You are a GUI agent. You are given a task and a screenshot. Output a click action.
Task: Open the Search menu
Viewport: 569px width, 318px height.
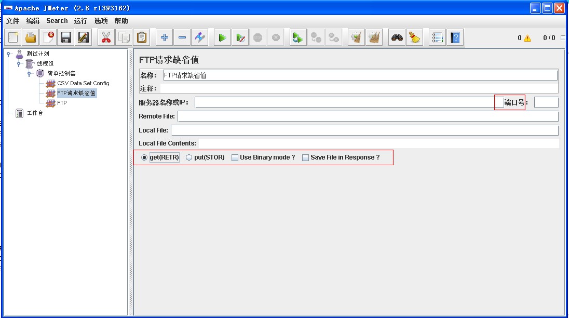[x=57, y=21]
